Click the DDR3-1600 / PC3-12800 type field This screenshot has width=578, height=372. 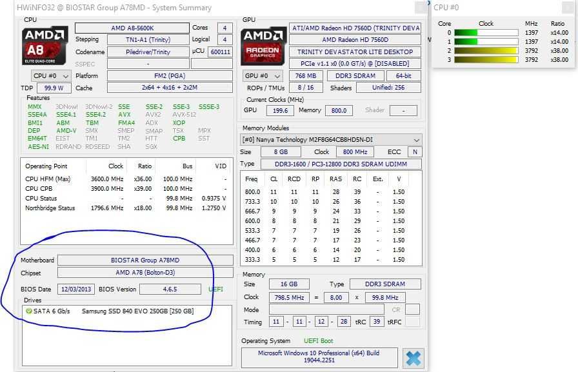341,164
